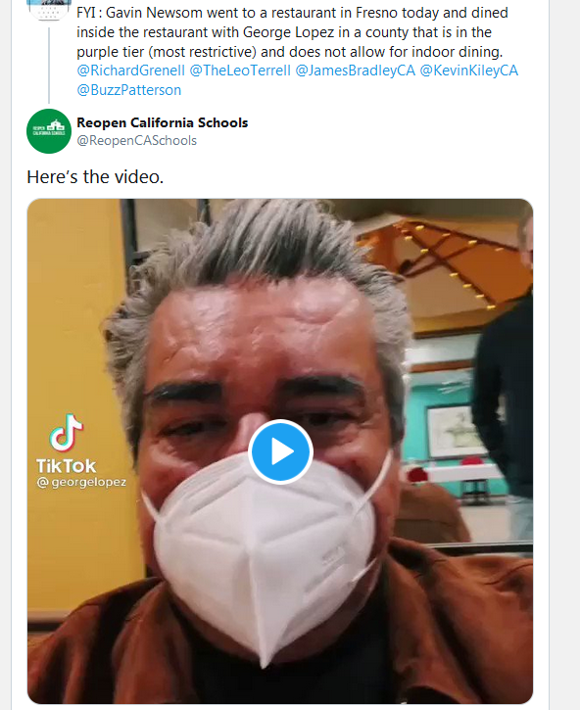Play the embedded TikTok video

(280, 451)
